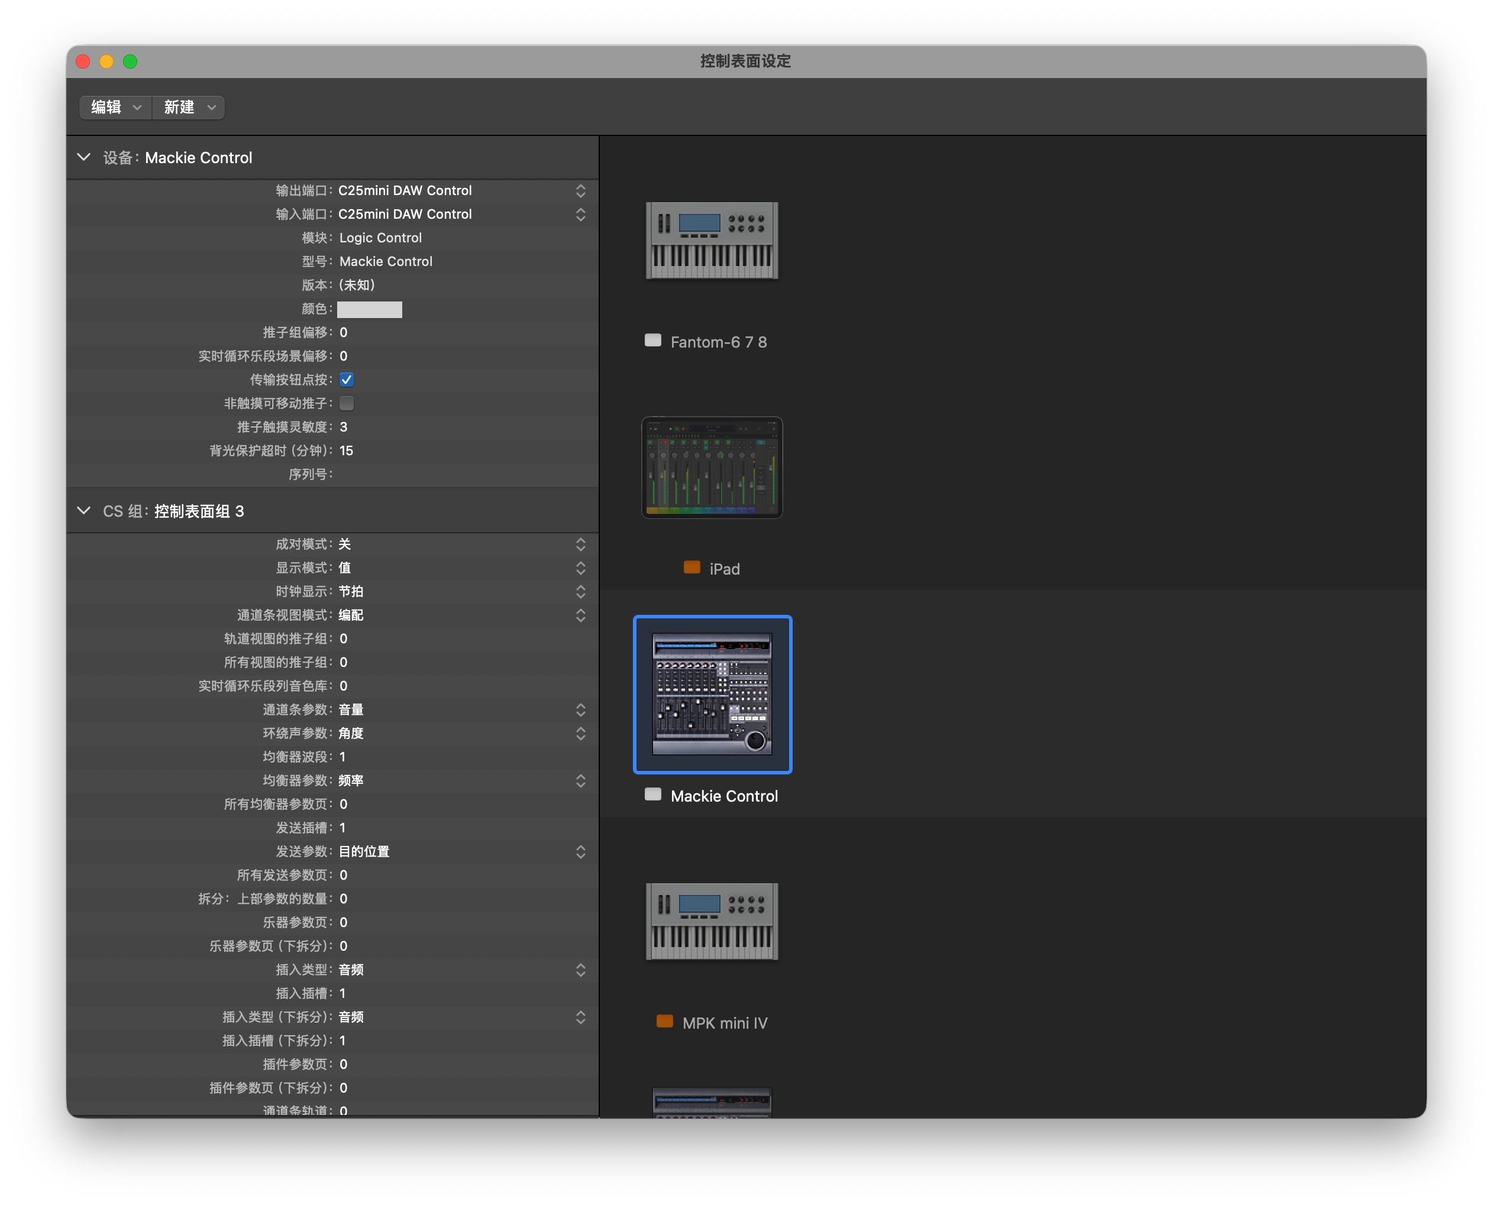Click the 模块 Logic Control text
Image resolution: width=1493 pixels, height=1206 pixels.
coord(380,238)
